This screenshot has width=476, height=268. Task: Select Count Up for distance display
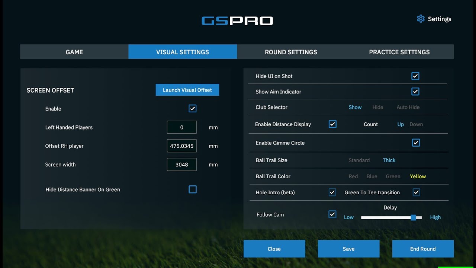[401, 124]
